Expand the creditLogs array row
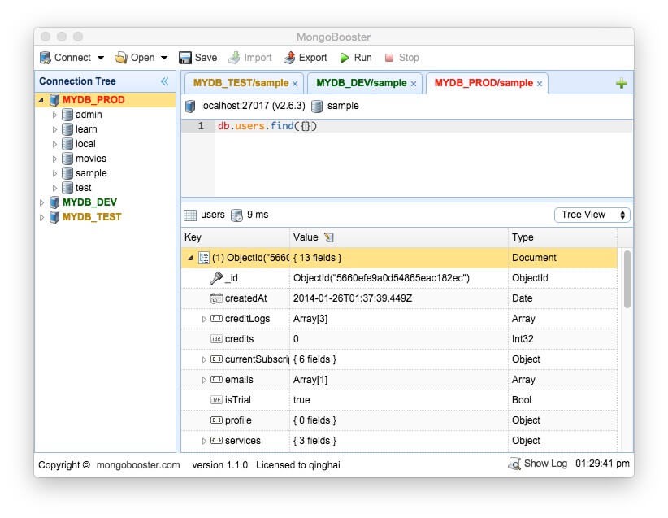The image size is (668, 518). 204,319
